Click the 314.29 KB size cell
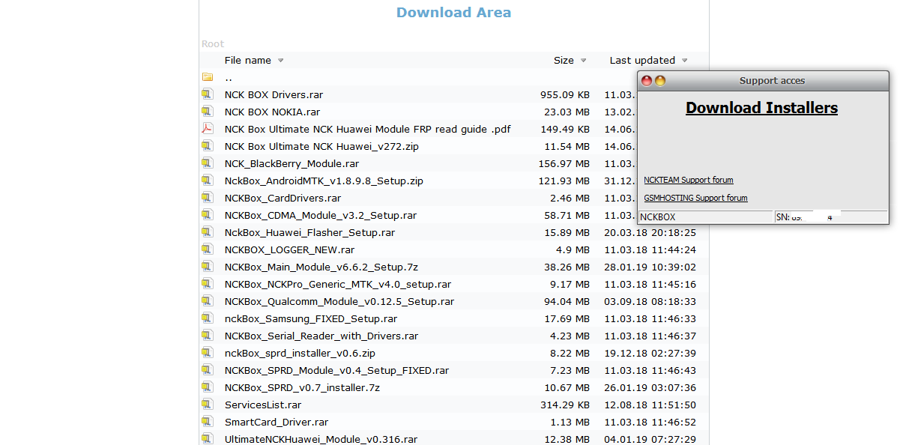 (564, 405)
